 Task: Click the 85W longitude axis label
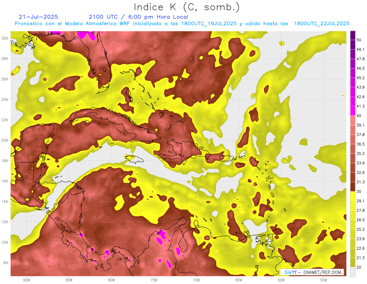tap(69, 280)
